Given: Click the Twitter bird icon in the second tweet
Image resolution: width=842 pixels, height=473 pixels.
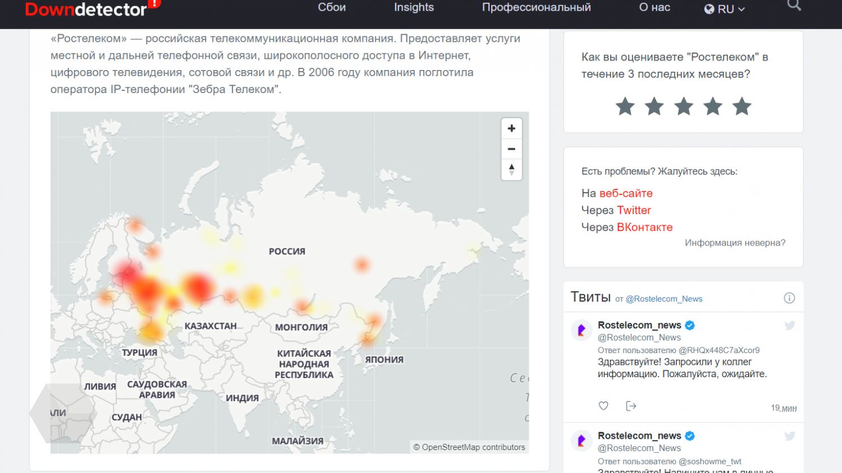Looking at the screenshot, I should pos(790,437).
